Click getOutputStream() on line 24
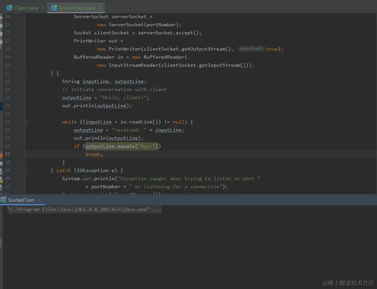Screen dimensions: 377x289 pos(206,49)
